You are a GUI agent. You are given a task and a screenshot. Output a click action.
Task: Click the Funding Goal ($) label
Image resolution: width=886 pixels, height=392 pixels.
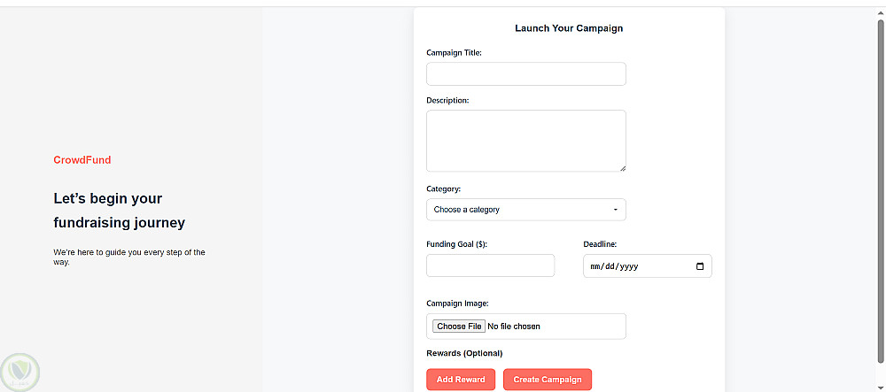click(456, 244)
